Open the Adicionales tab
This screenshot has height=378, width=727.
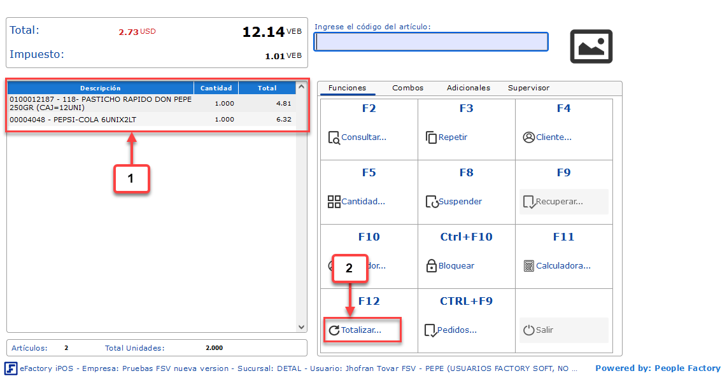(x=469, y=88)
